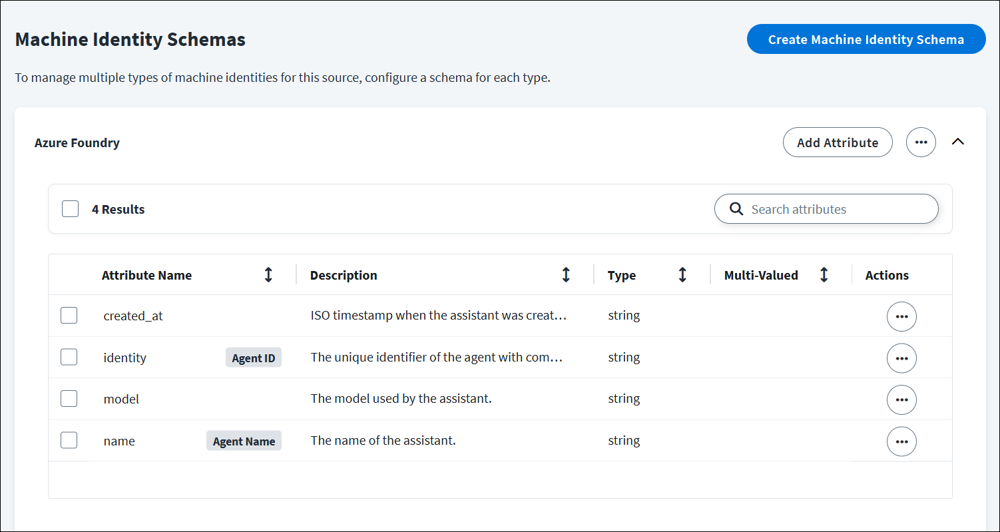
Task: Sort by Description column
Action: pos(566,275)
